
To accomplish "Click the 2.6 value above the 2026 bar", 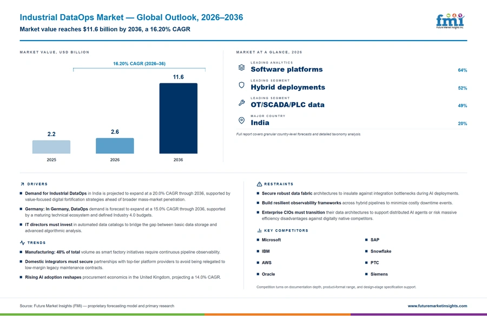I will click(x=115, y=132).
